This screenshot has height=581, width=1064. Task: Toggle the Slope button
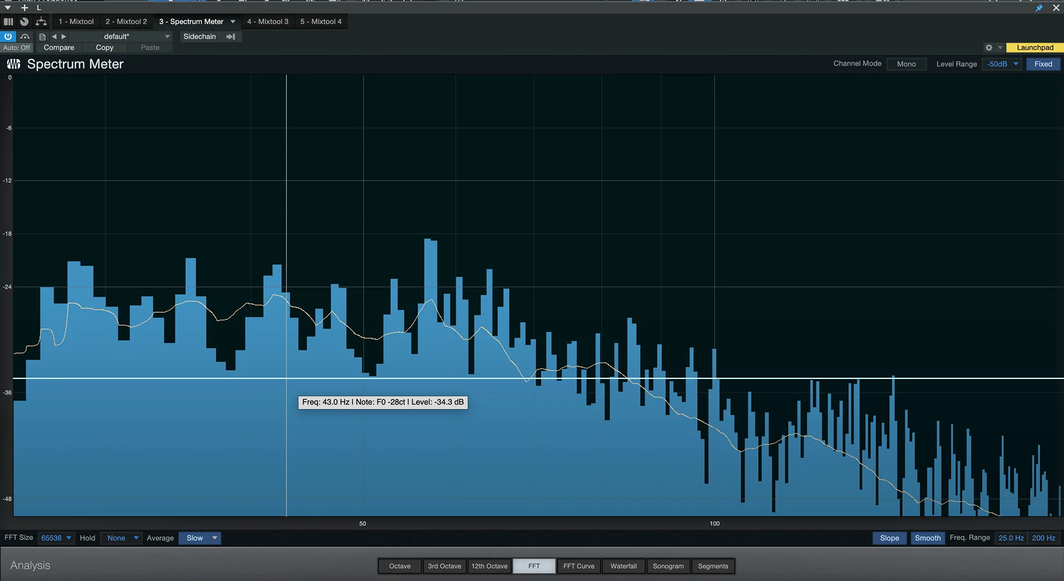(889, 538)
